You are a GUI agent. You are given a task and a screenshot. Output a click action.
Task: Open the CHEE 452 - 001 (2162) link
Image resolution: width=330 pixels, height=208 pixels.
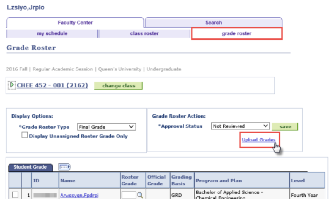(52, 85)
